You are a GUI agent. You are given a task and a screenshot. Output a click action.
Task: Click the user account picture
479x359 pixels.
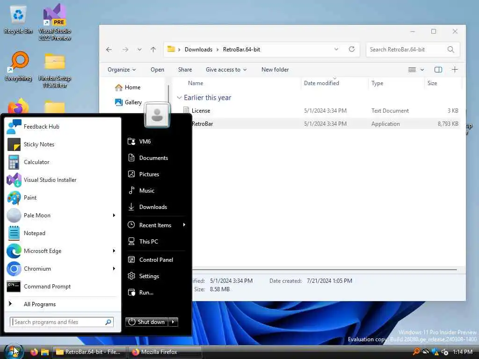[157, 115]
